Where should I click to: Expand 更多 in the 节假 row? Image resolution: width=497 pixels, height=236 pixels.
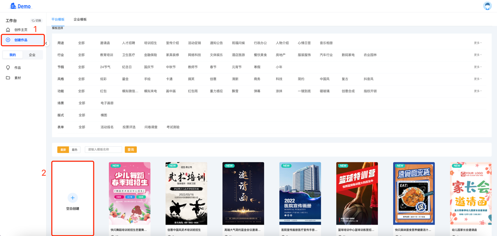pos(477,67)
